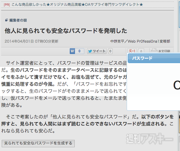This screenshot has height=151, width=180.
Task: Click the [PR] tag label
Action: coord(7,5)
